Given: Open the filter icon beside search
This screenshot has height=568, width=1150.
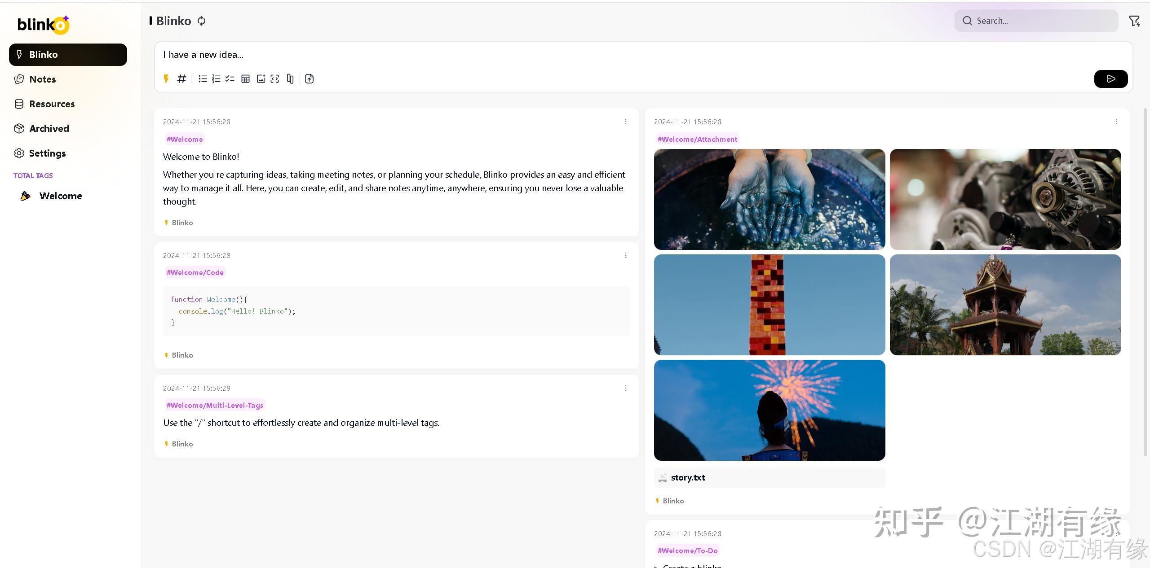Looking at the screenshot, I should click(x=1135, y=21).
